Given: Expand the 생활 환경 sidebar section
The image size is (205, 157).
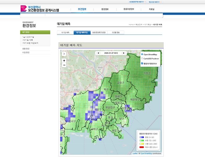Looking at the screenshot, I should coord(26,48).
